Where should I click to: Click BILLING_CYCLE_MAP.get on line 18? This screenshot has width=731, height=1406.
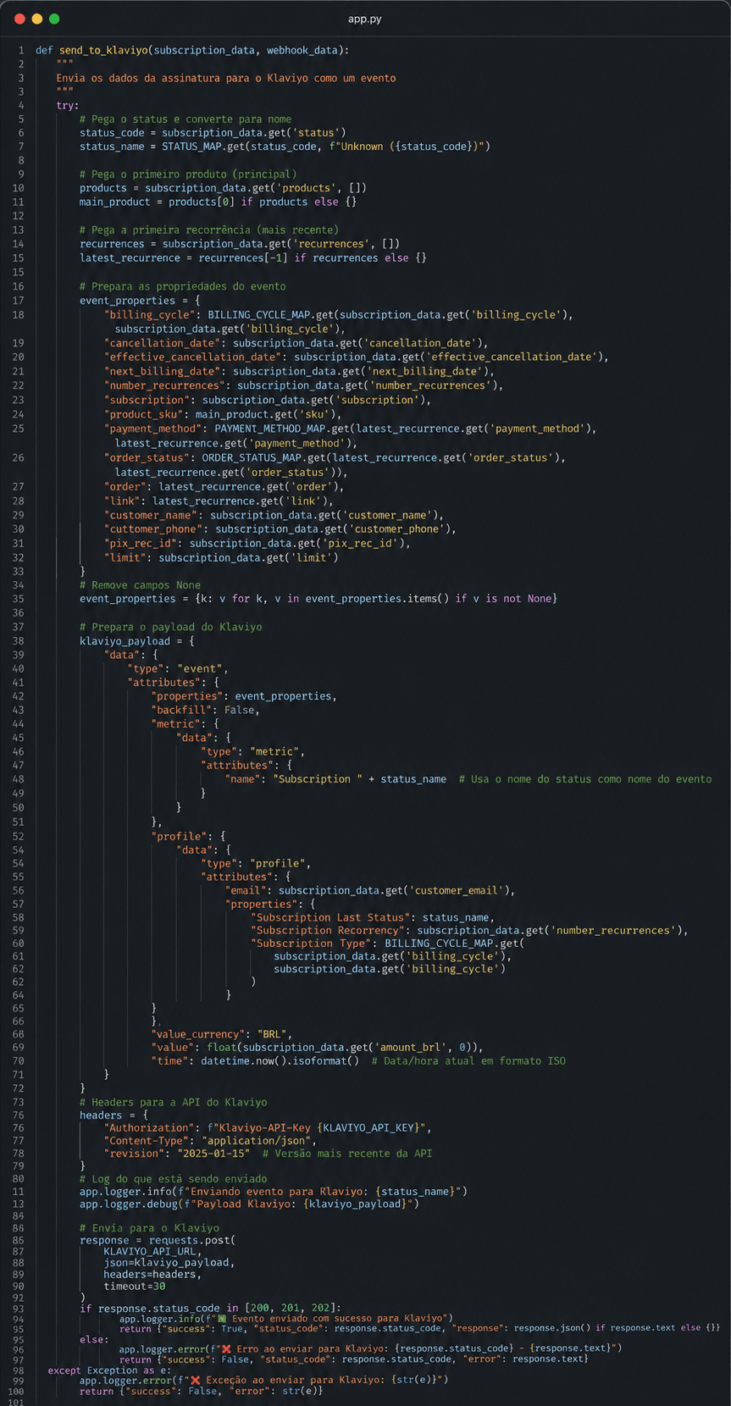pyautogui.click(x=271, y=315)
